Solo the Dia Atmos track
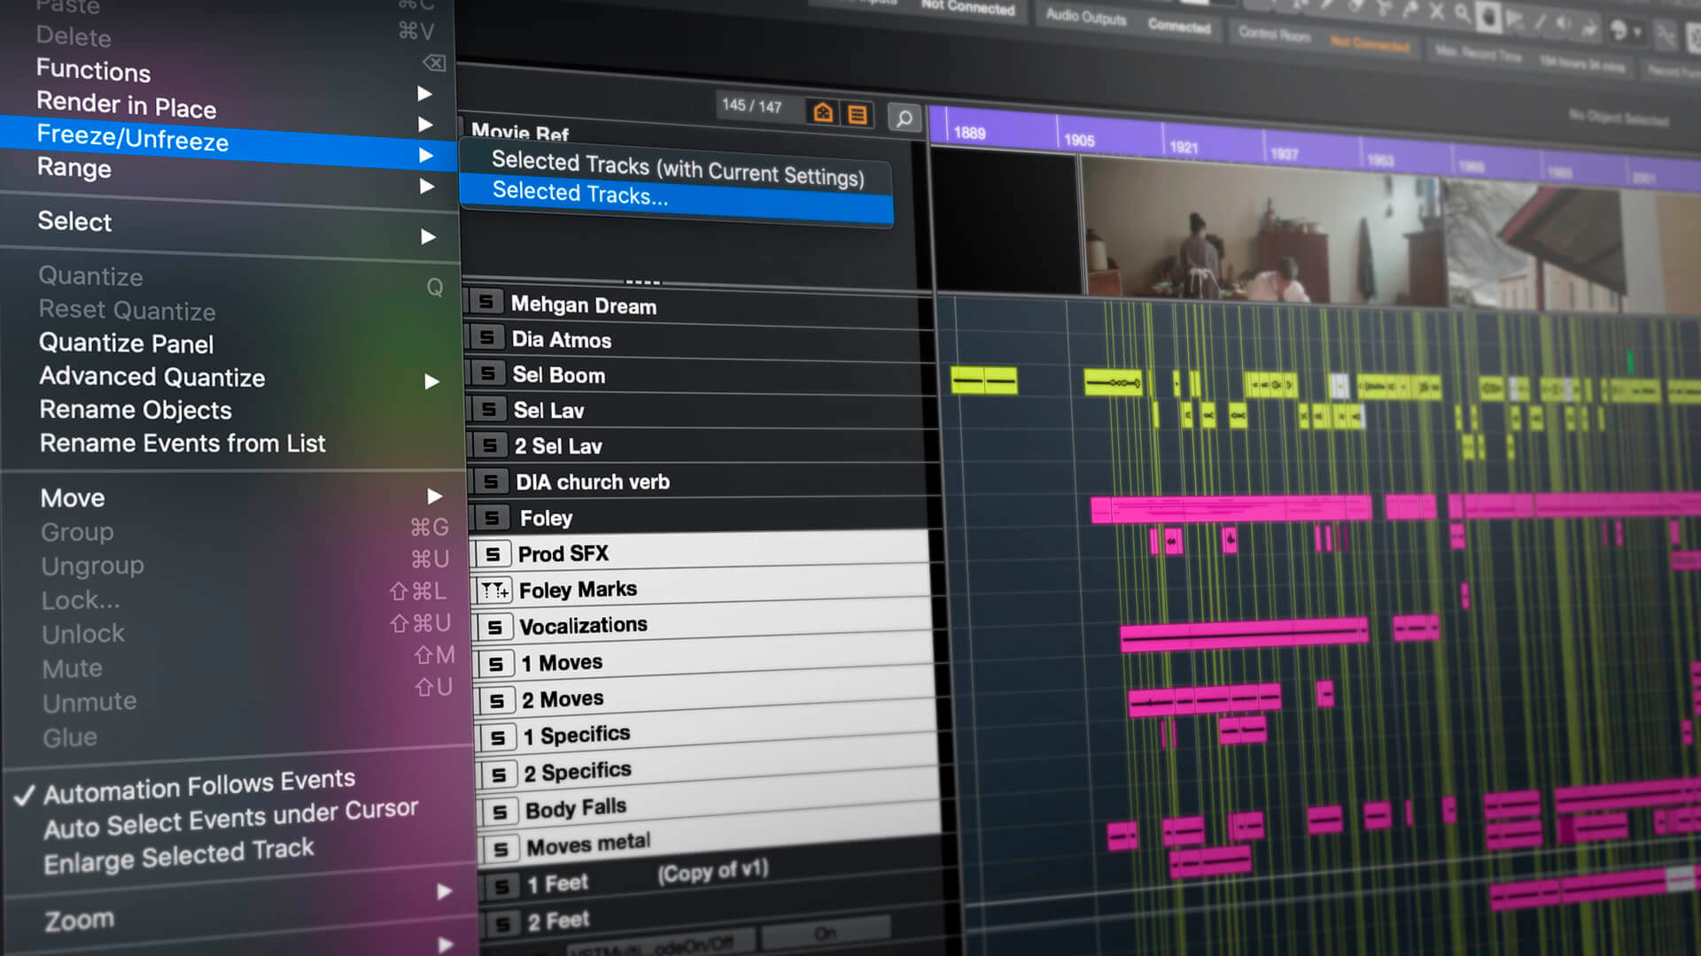Image resolution: width=1701 pixels, height=956 pixels. 486,337
